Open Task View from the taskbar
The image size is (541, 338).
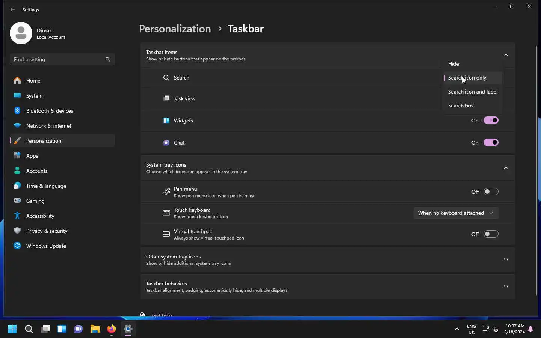(45, 329)
